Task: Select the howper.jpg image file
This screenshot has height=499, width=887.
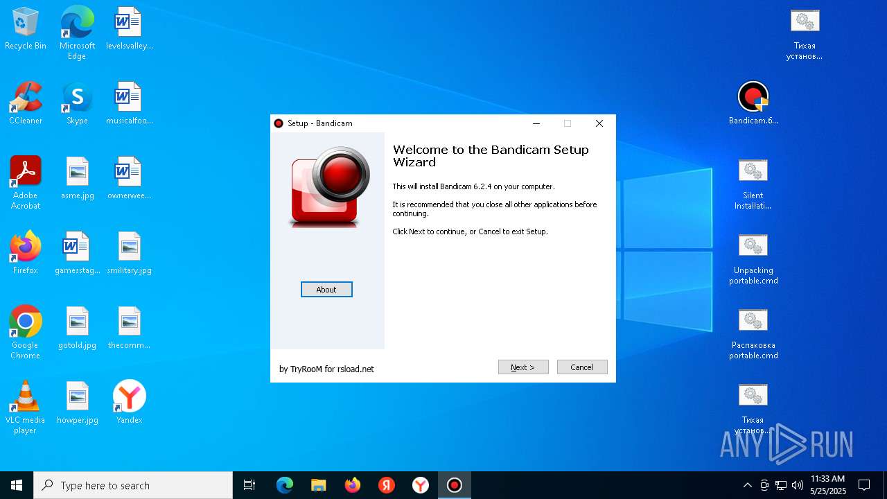Action: click(77, 403)
